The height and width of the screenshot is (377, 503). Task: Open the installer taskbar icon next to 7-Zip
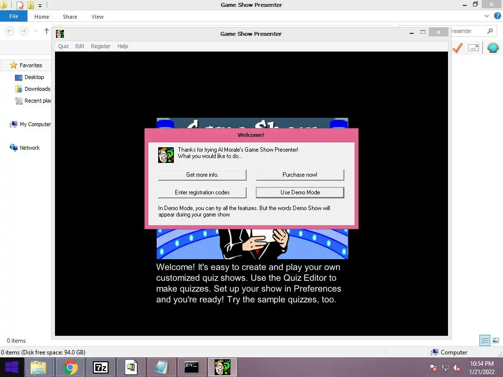coord(131,367)
